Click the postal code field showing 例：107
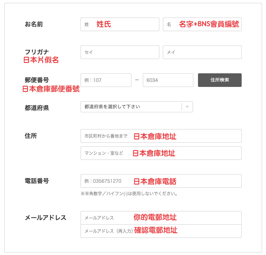 pos(106,80)
